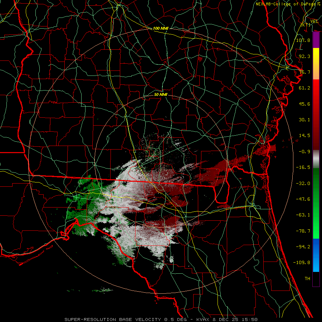Click the 50 NMI range ring label
The image size is (322, 322).
(x=161, y=95)
